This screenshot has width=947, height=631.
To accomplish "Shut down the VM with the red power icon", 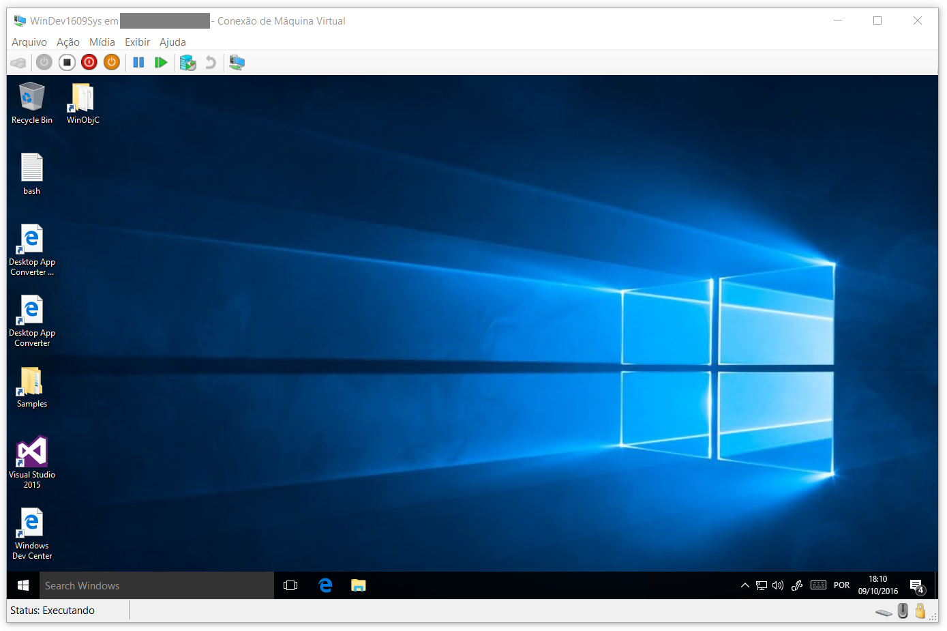I will [x=89, y=62].
